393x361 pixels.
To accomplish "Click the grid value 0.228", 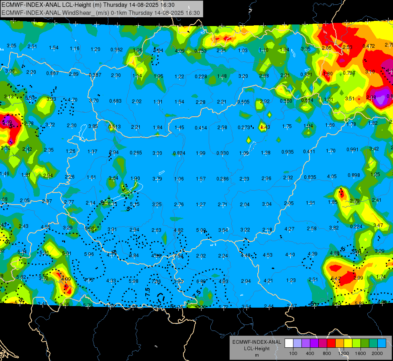I will point(201,76).
